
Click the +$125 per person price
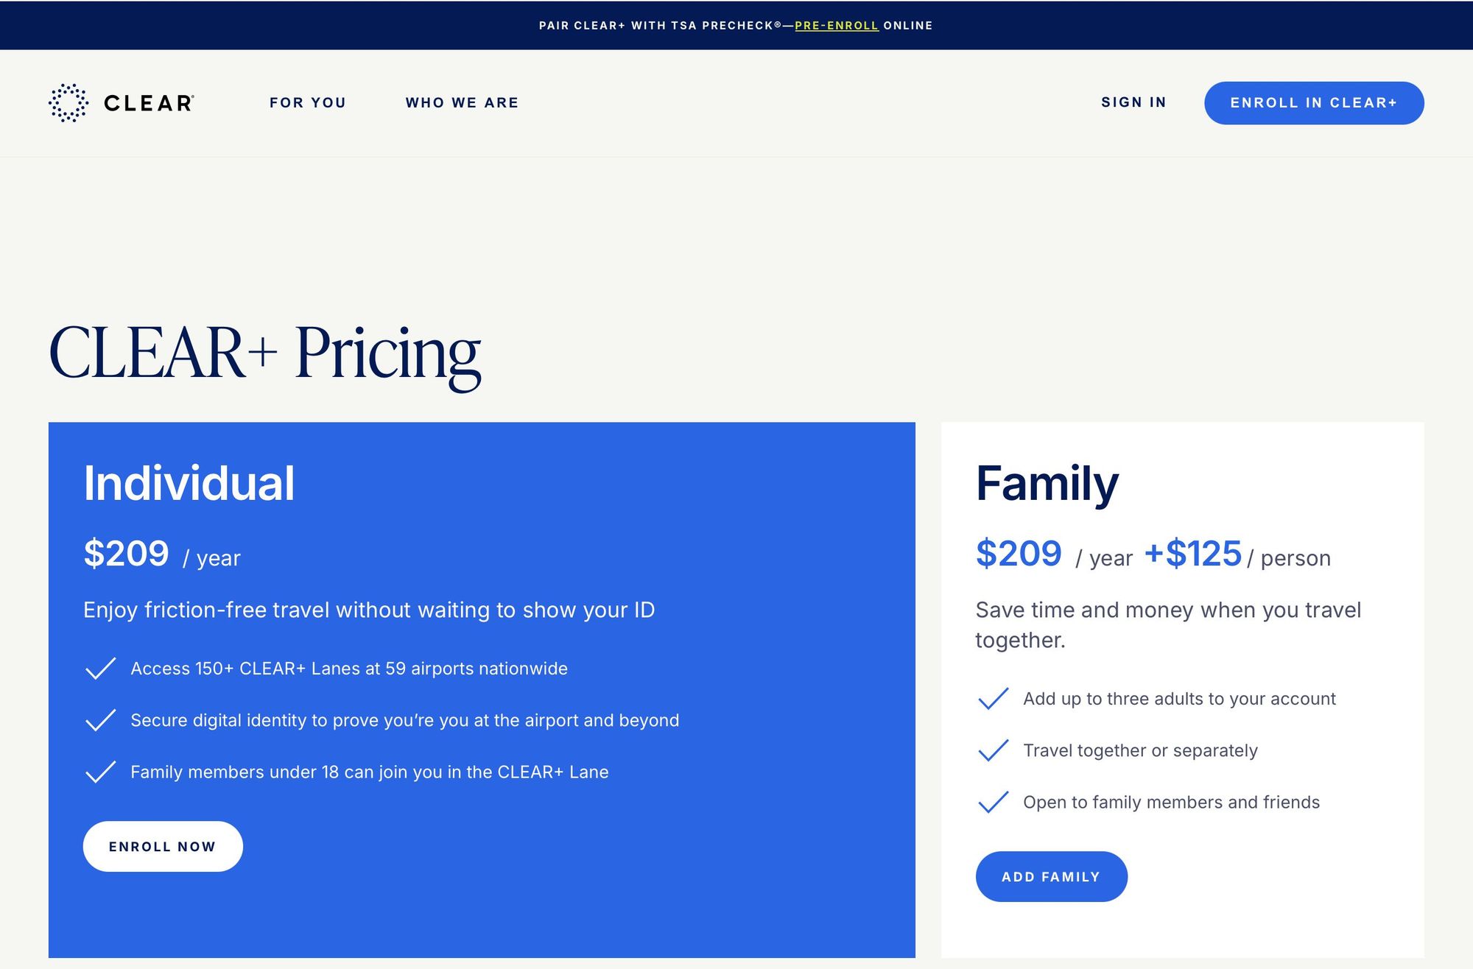(x=1237, y=554)
